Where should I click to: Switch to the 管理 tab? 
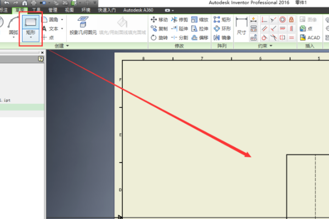[x=52, y=10]
